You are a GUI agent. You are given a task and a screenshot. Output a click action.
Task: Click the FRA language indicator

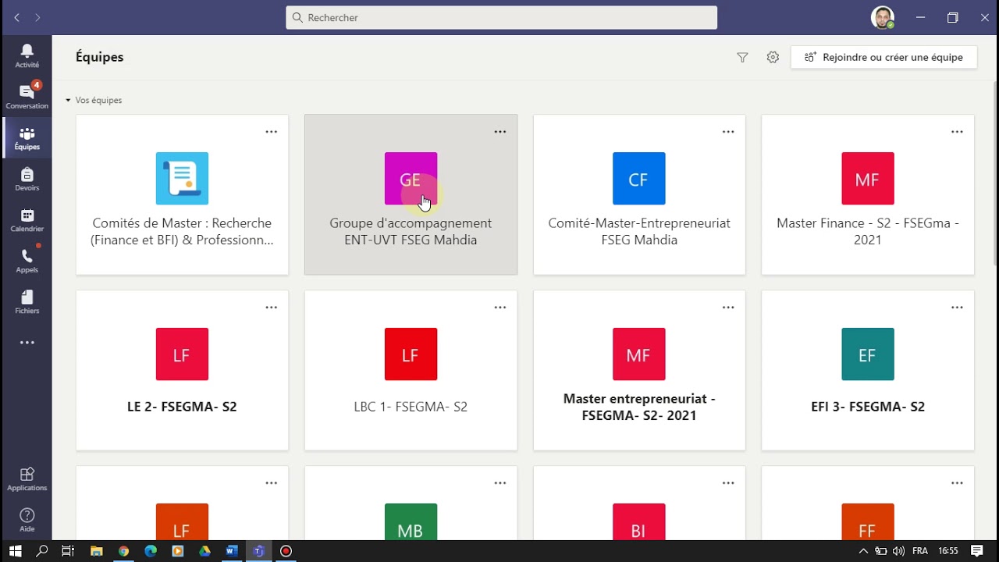click(920, 551)
